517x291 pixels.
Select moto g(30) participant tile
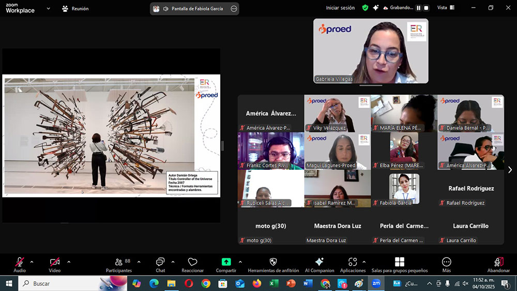pos(271,226)
